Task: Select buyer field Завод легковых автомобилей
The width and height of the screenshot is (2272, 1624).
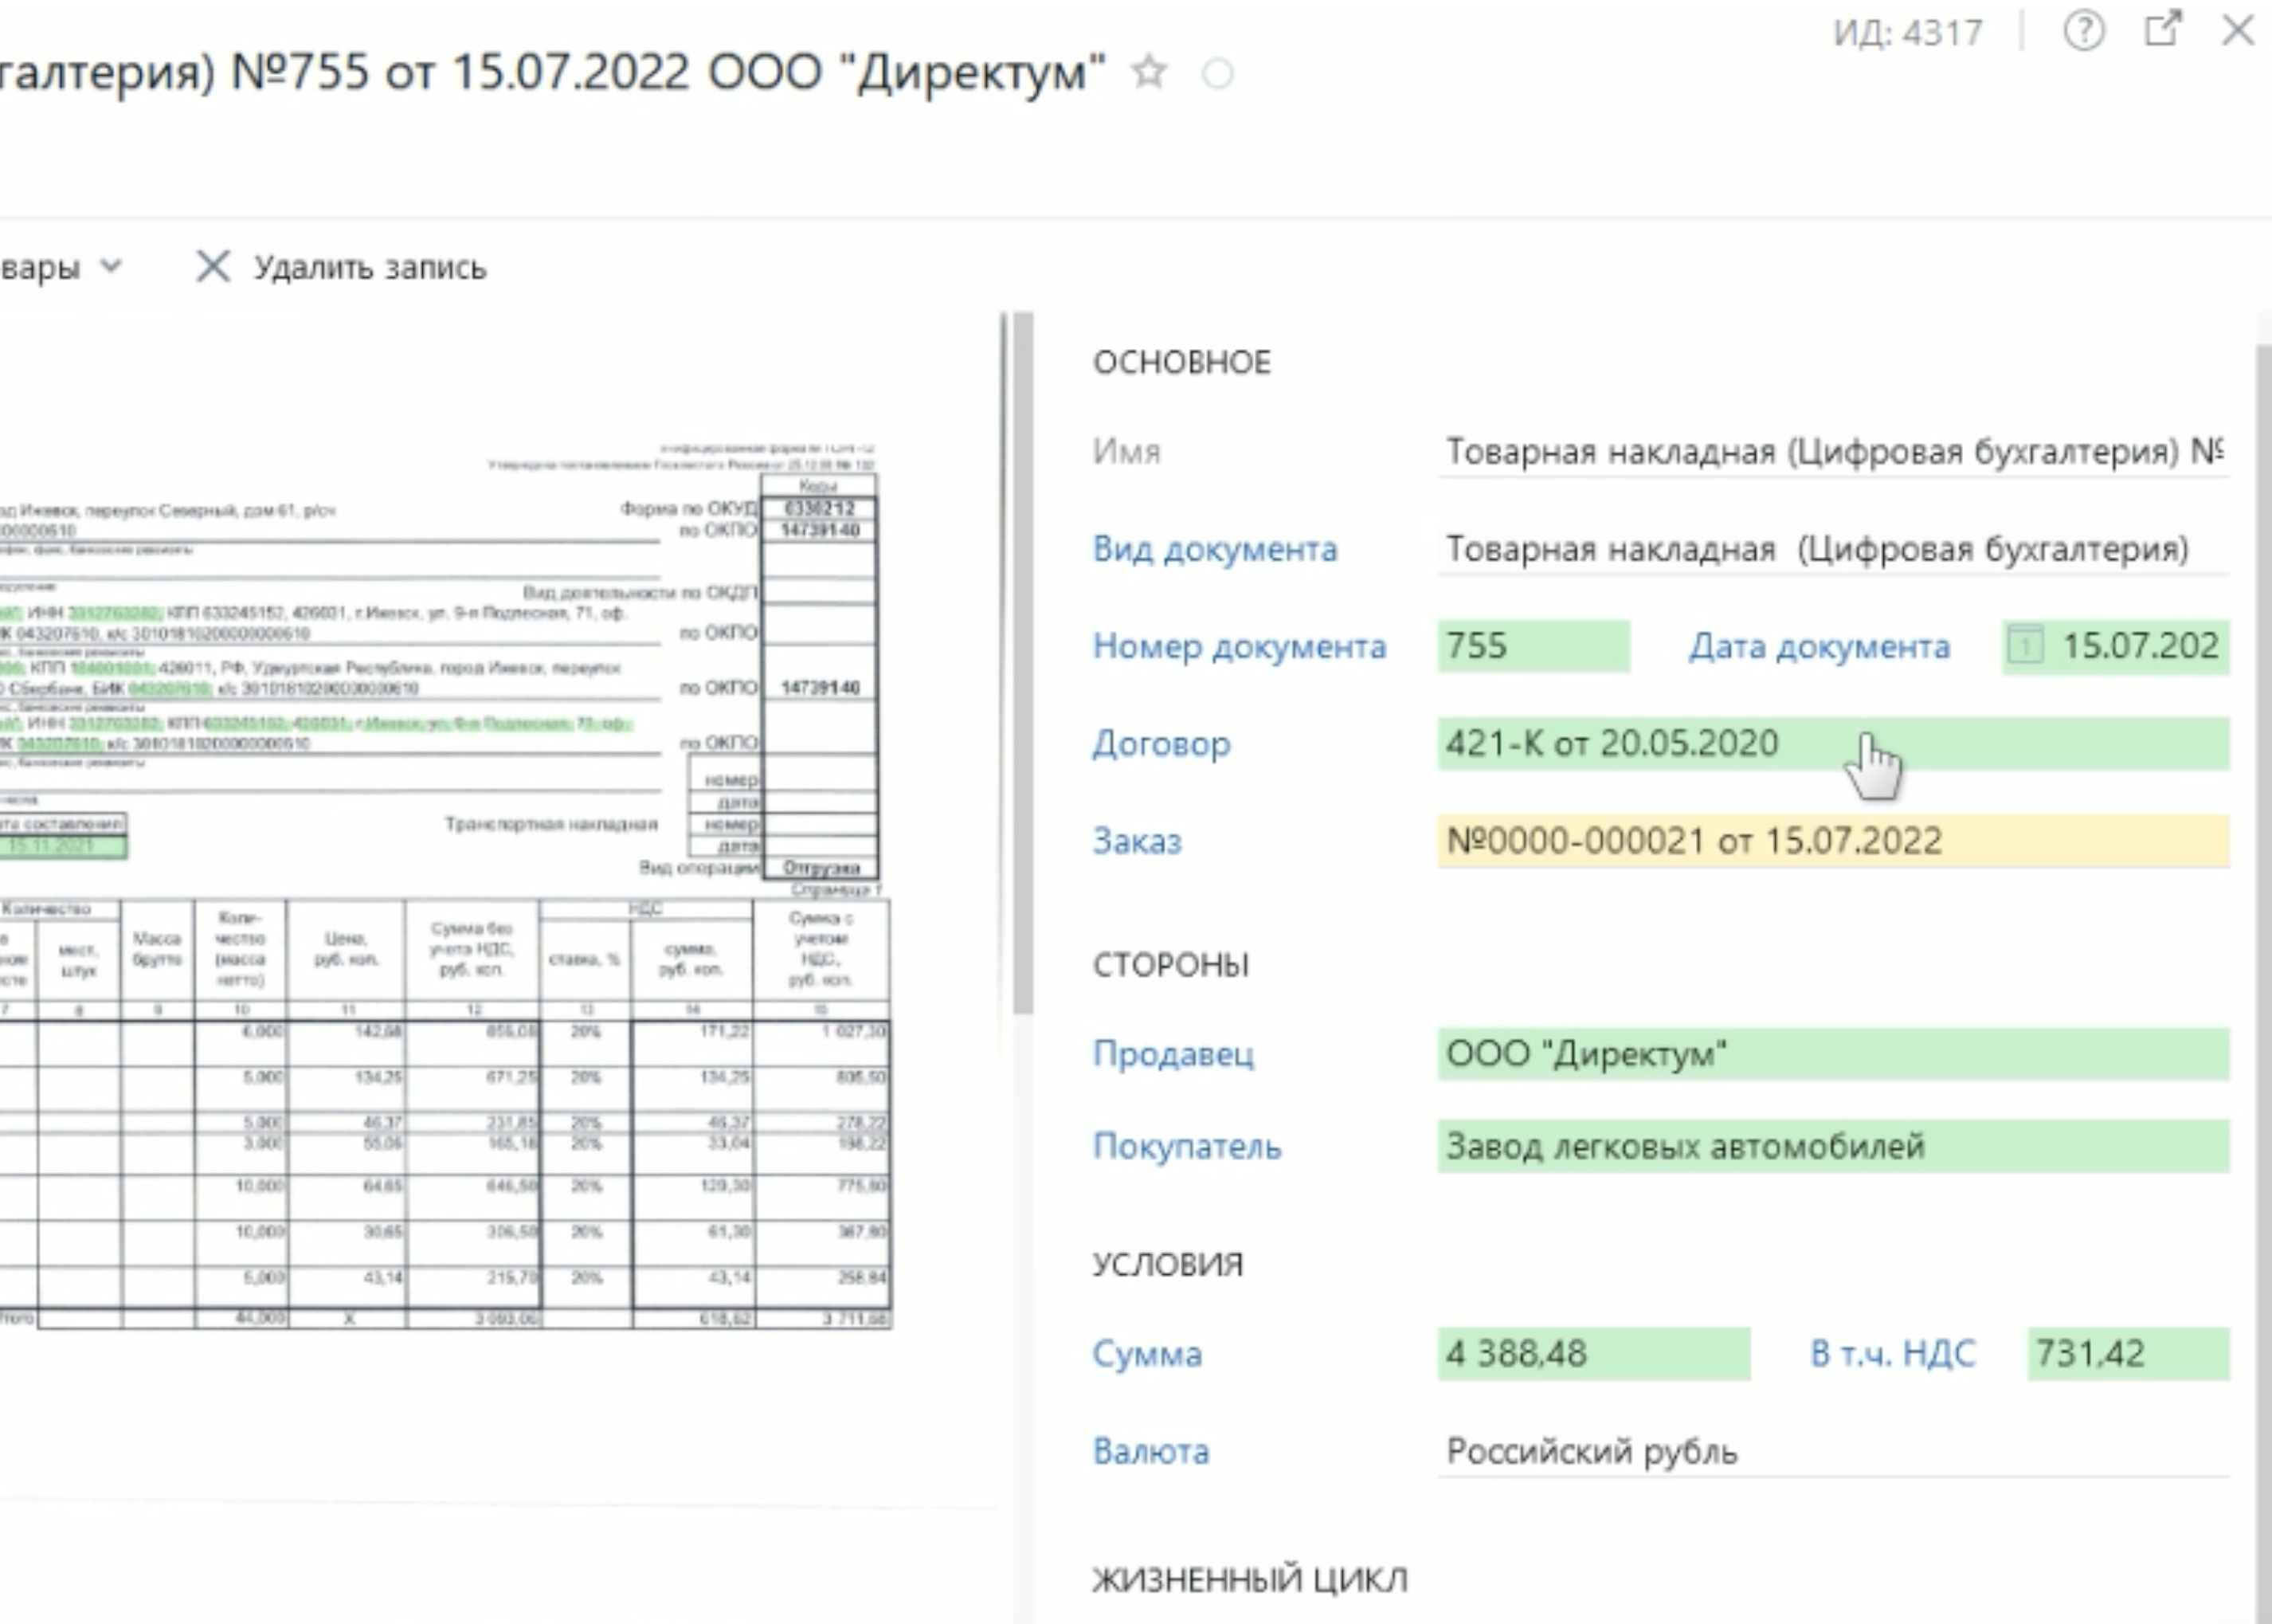Action: 1833,1146
